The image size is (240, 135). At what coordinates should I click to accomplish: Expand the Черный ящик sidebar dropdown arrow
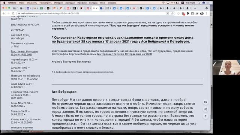24,63
